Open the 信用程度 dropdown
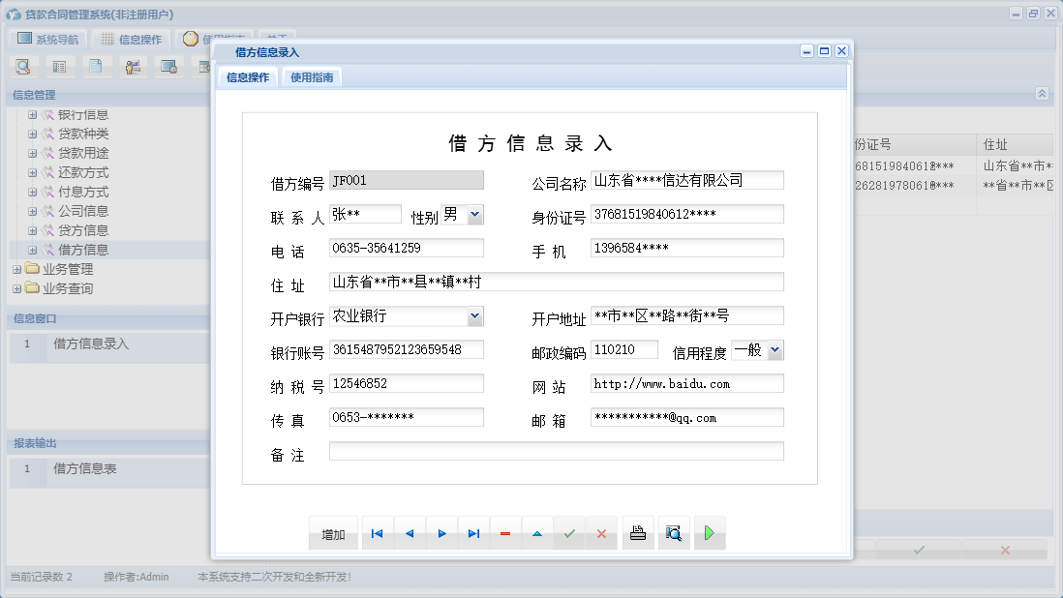The height and width of the screenshot is (598, 1063). click(x=775, y=350)
